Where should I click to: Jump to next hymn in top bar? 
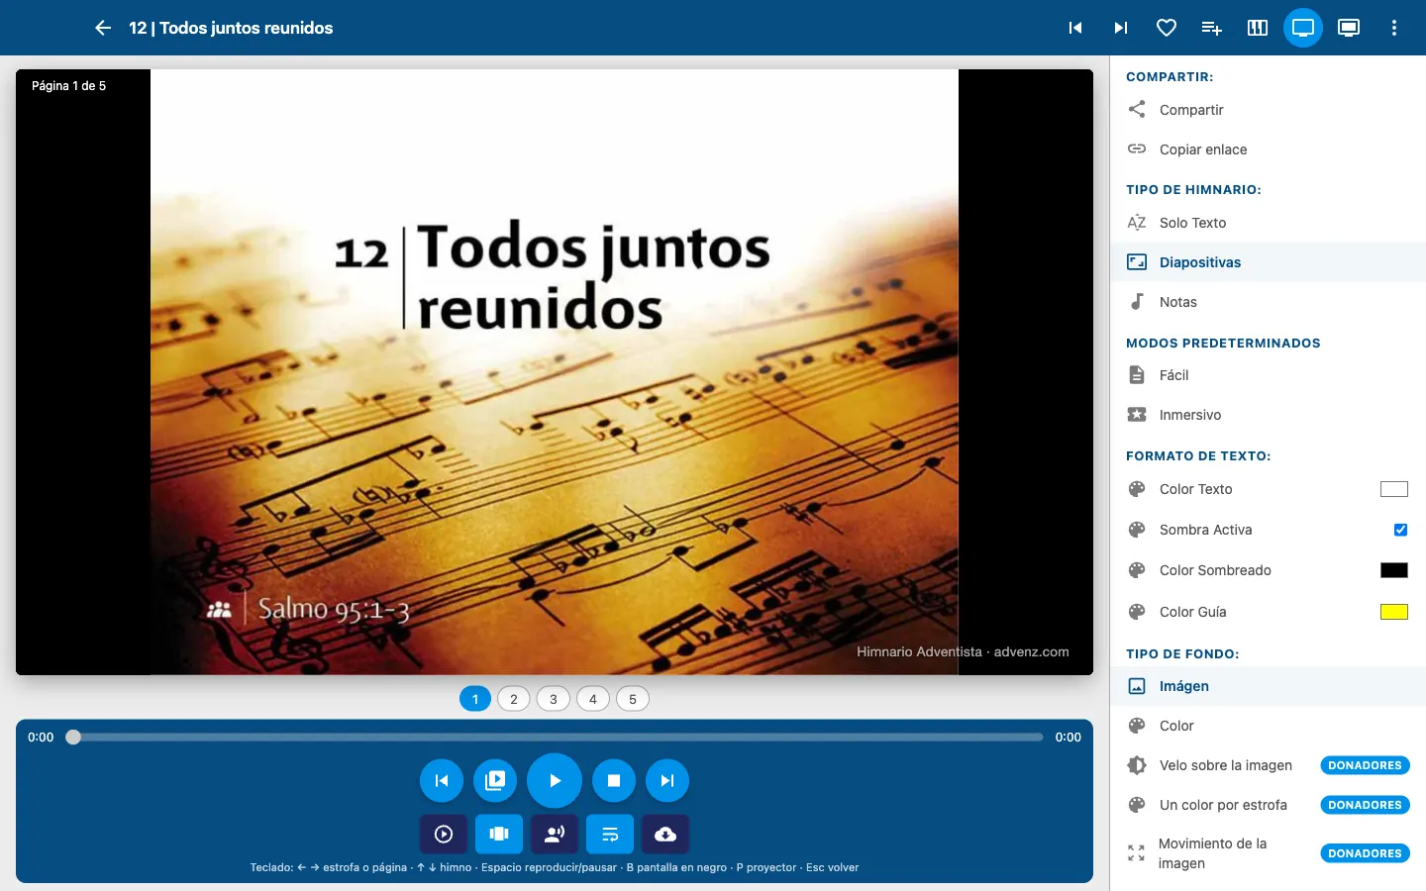[1121, 28]
